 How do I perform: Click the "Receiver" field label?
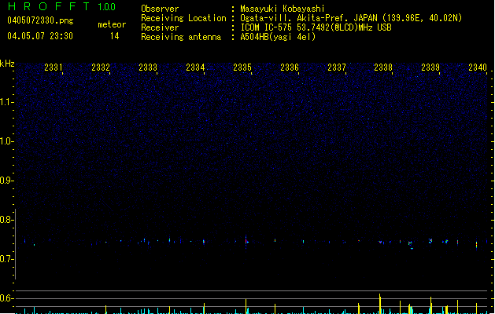point(160,27)
